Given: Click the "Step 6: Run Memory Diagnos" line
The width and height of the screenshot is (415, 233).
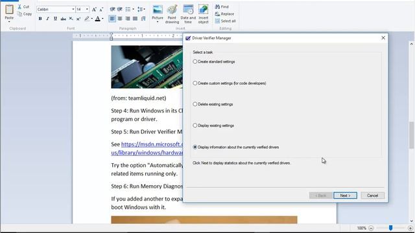Looking at the screenshot, I should tap(147, 186).
